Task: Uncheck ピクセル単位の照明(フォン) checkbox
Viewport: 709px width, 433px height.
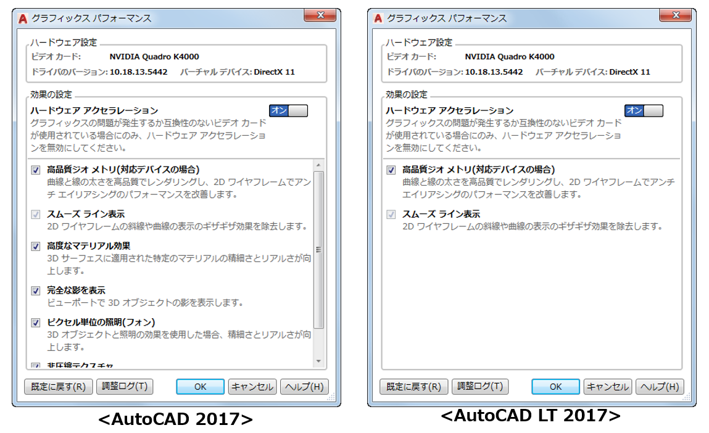Action: coord(36,323)
